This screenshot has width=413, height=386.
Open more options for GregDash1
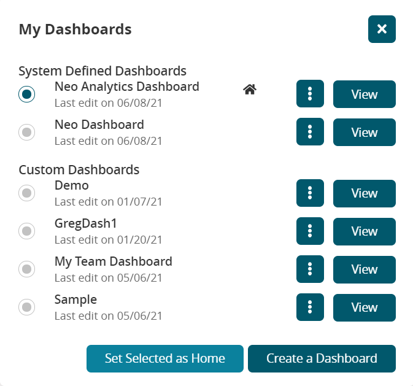310,231
